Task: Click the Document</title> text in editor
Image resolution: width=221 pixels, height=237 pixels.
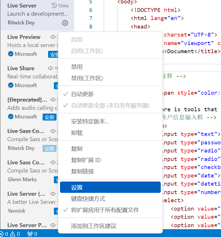Action: point(194,51)
